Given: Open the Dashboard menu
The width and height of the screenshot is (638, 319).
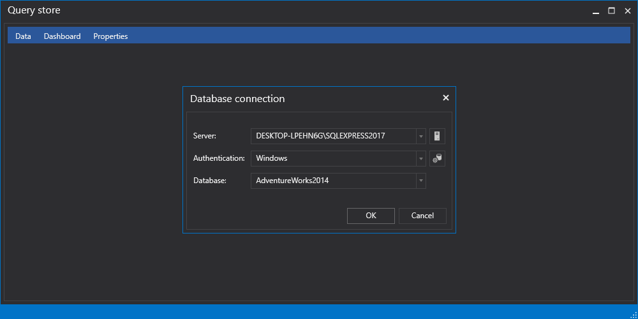Looking at the screenshot, I should pos(63,36).
